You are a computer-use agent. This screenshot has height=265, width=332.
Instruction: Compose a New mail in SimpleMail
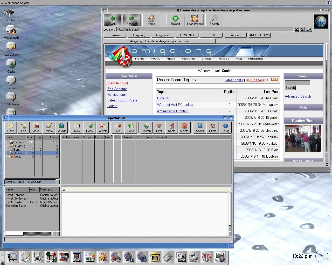[77, 128]
